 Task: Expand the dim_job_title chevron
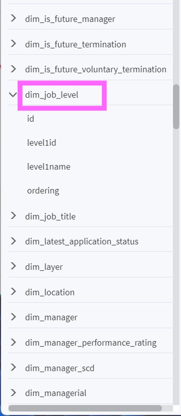pyautogui.click(x=13, y=216)
